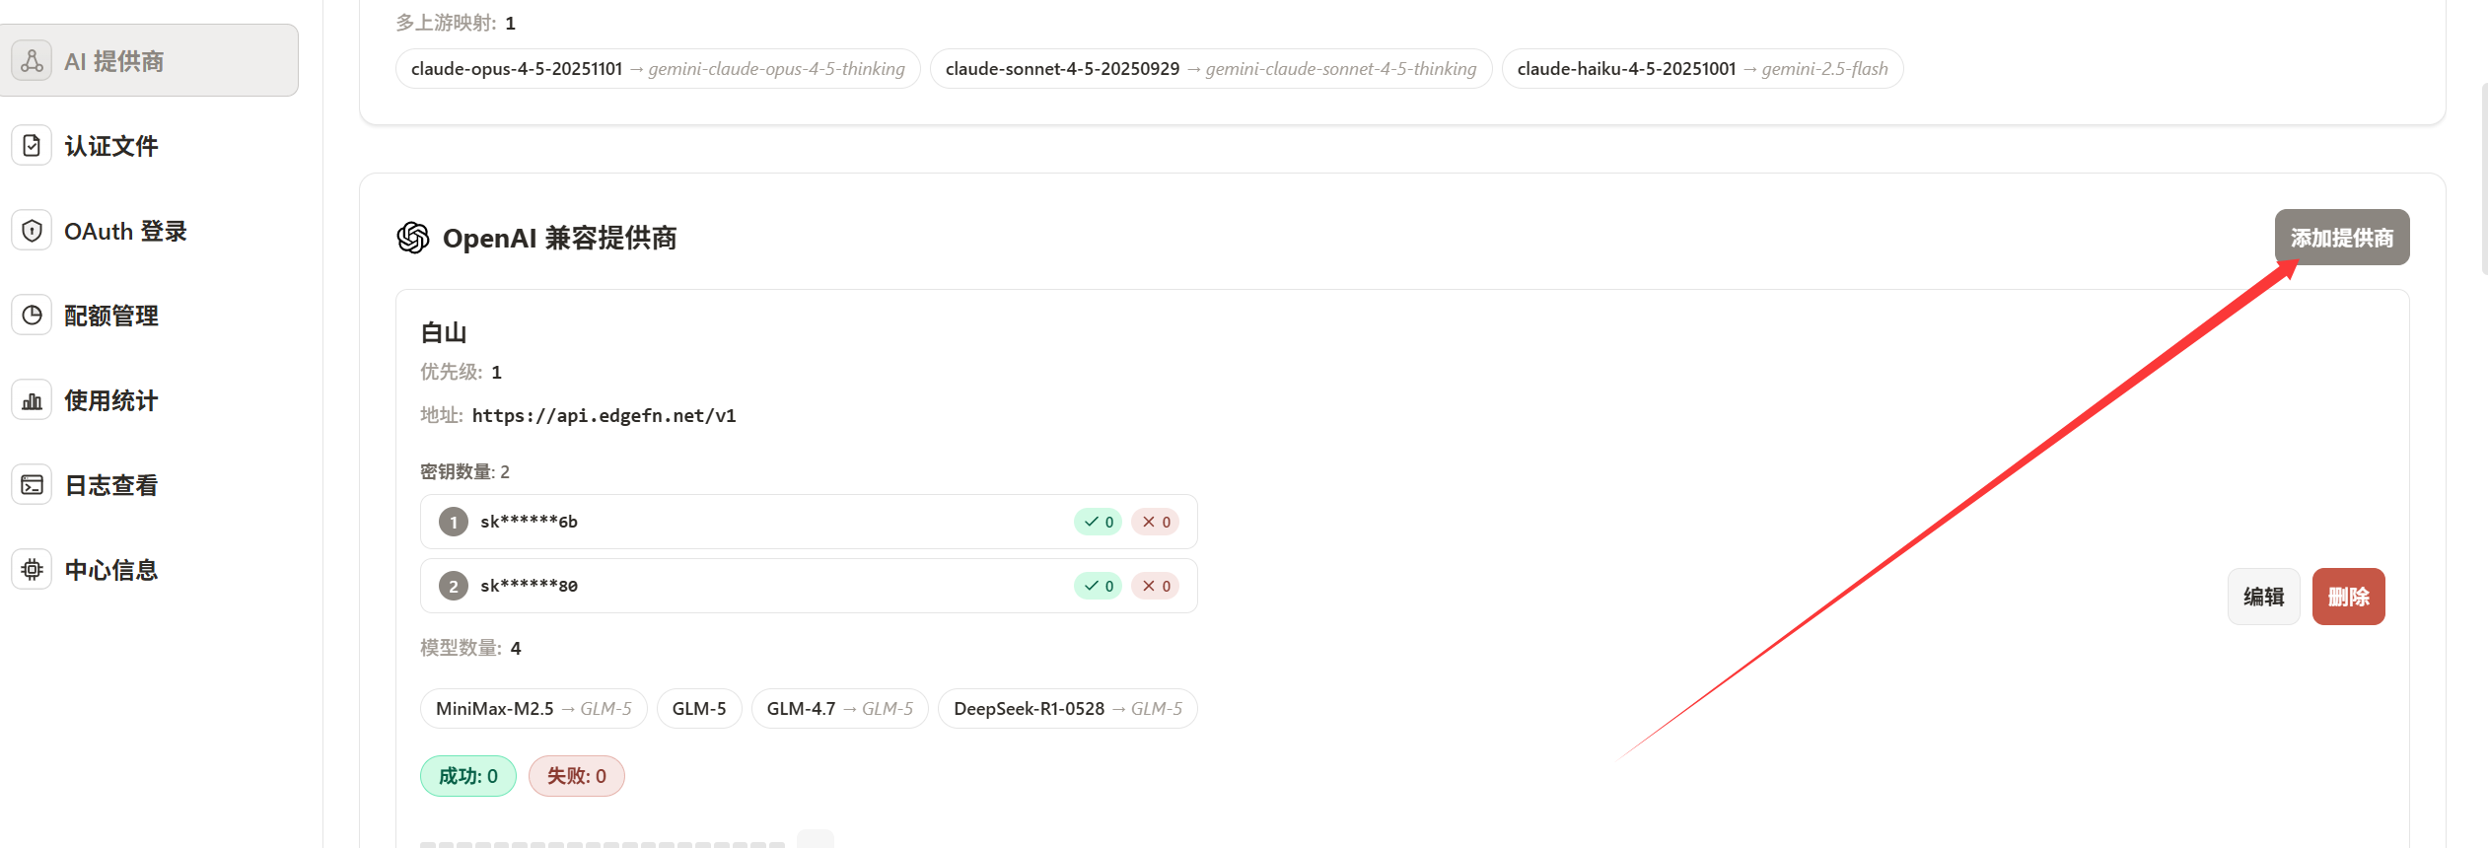The image size is (2488, 848).
Task: Click the 使用统计 bar chart icon
Action: pos(32,400)
